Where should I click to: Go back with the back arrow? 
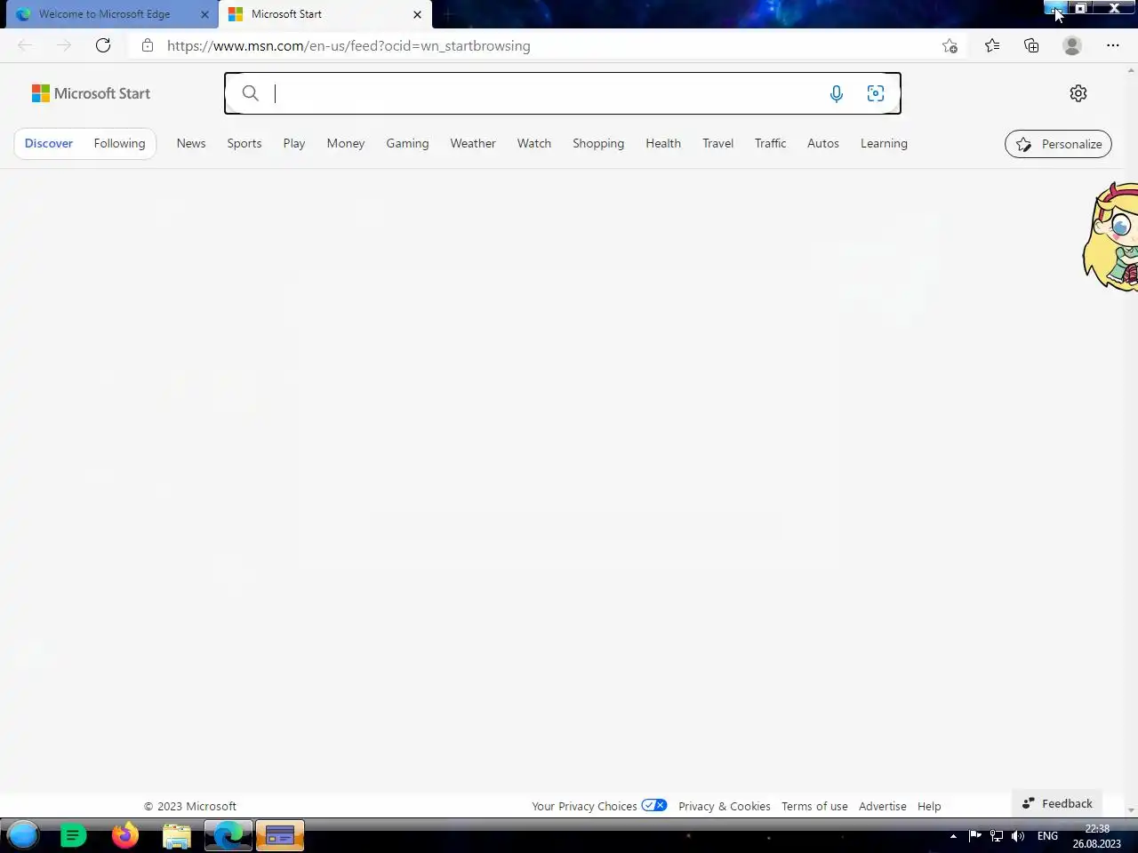point(25,45)
